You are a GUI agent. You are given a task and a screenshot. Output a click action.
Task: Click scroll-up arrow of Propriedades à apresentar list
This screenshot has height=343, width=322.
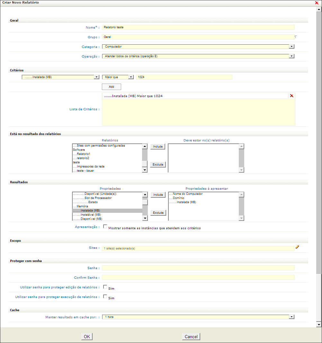[x=241, y=194]
